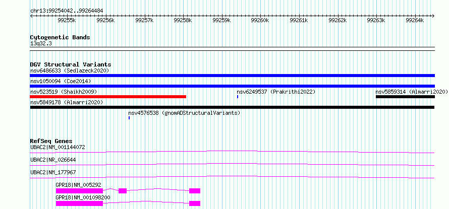Select the black nsv5849178 (Almarri2020) bar

point(232,107)
